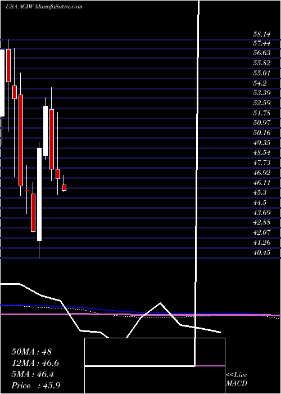Click the 'USA ACIW MunafaSutra.com' chart title
281x394 pixels.
(x=44, y=7)
